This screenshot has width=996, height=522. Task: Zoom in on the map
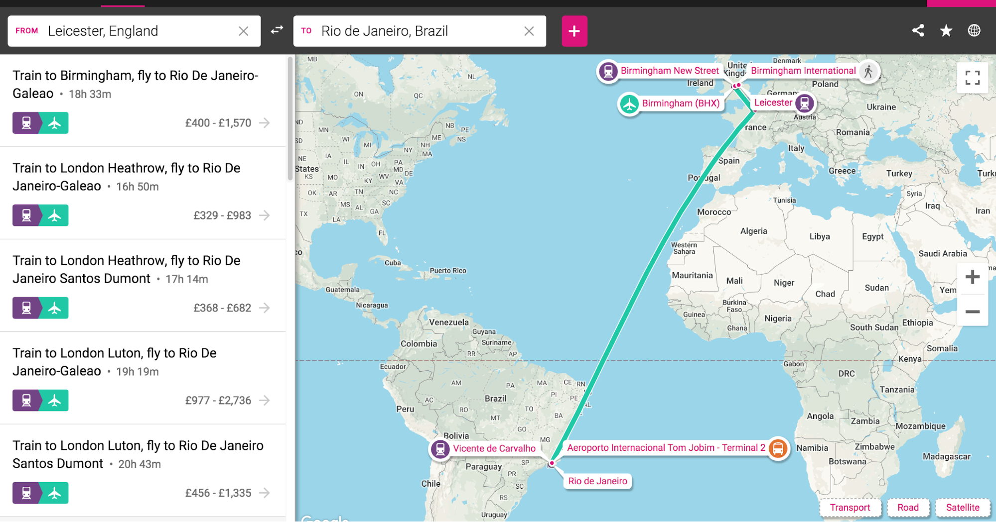(x=972, y=277)
